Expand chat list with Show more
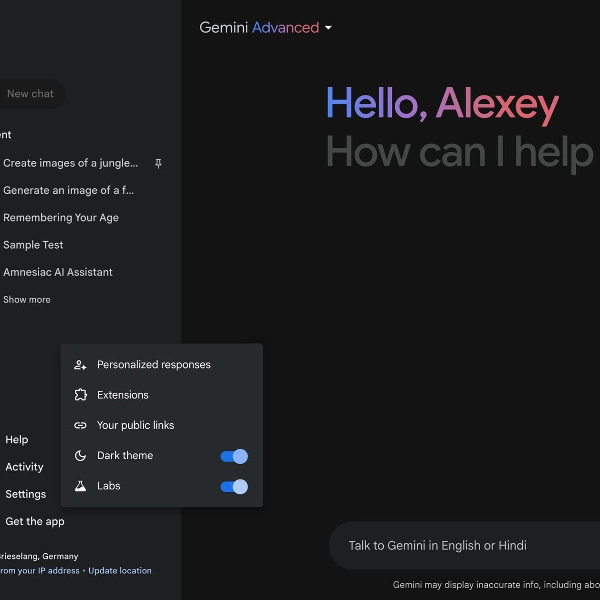600x600 pixels. [x=27, y=300]
